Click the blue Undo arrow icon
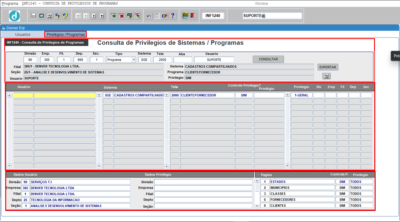Viewport: 400px width, 222px height. click(x=149, y=16)
